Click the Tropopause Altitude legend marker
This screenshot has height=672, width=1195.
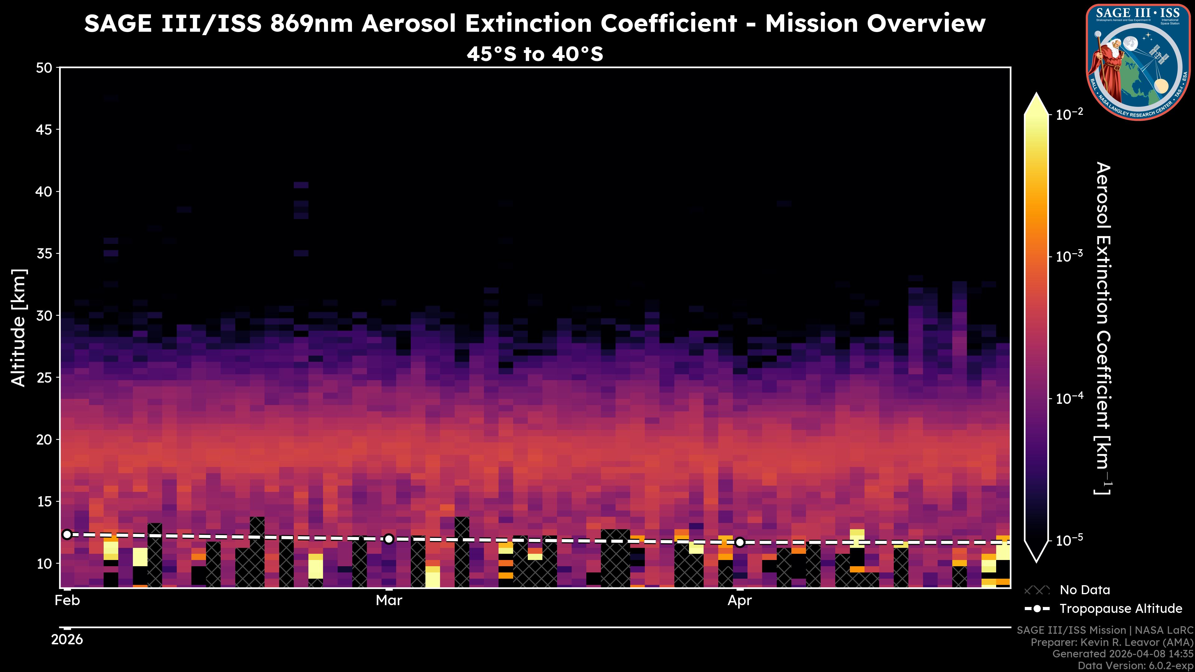pos(1037,609)
